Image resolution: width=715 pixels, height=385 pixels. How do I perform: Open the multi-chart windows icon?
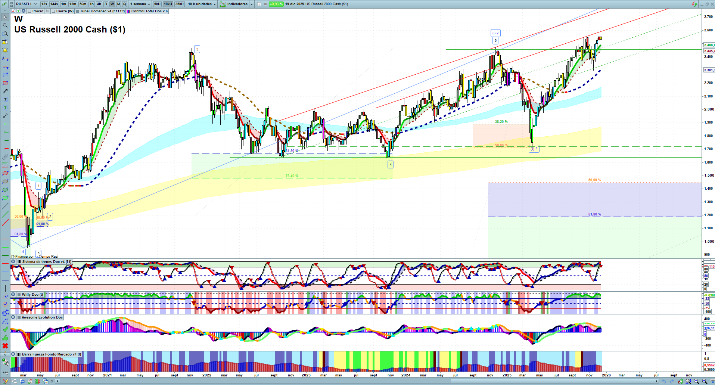point(46,381)
